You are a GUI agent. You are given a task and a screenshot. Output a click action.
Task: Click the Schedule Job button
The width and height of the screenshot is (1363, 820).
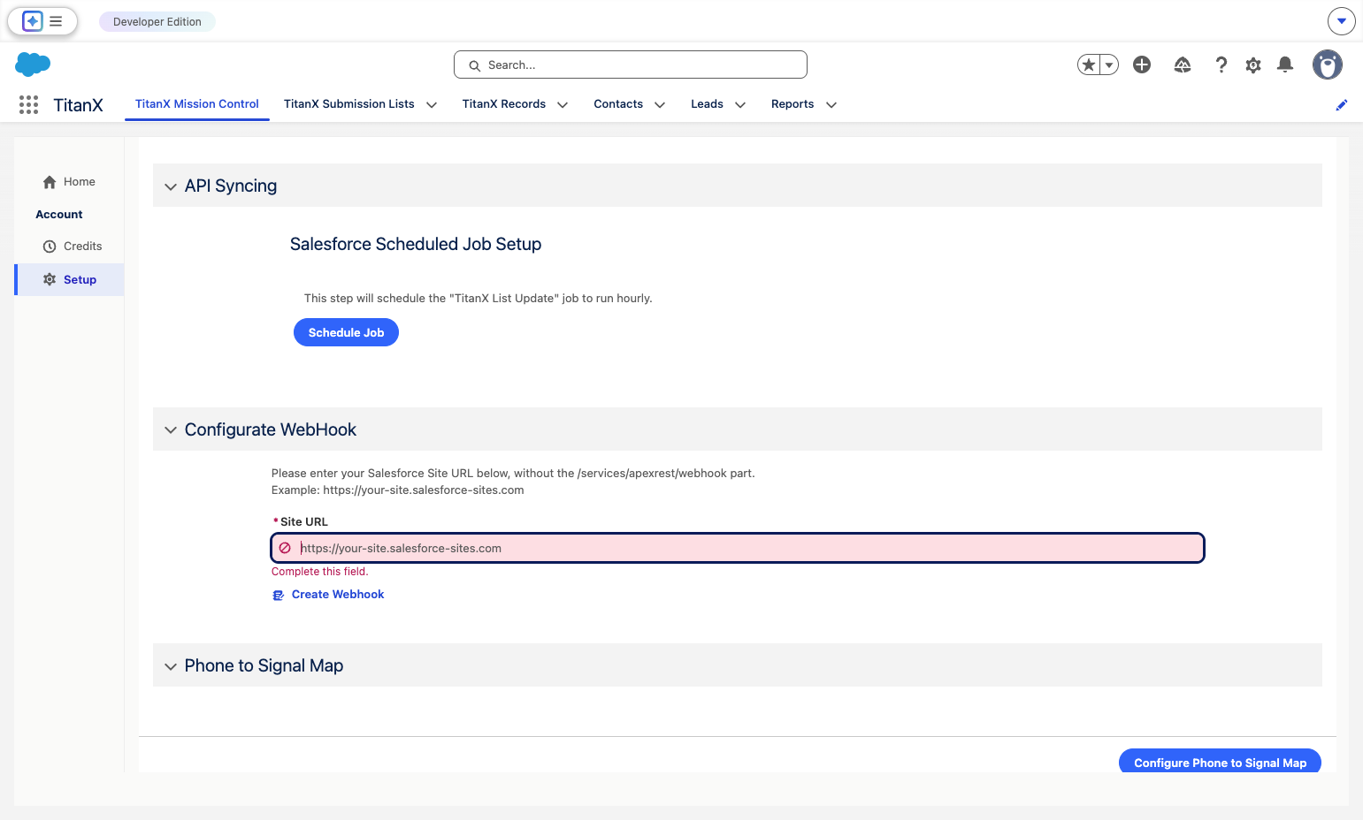[346, 332]
